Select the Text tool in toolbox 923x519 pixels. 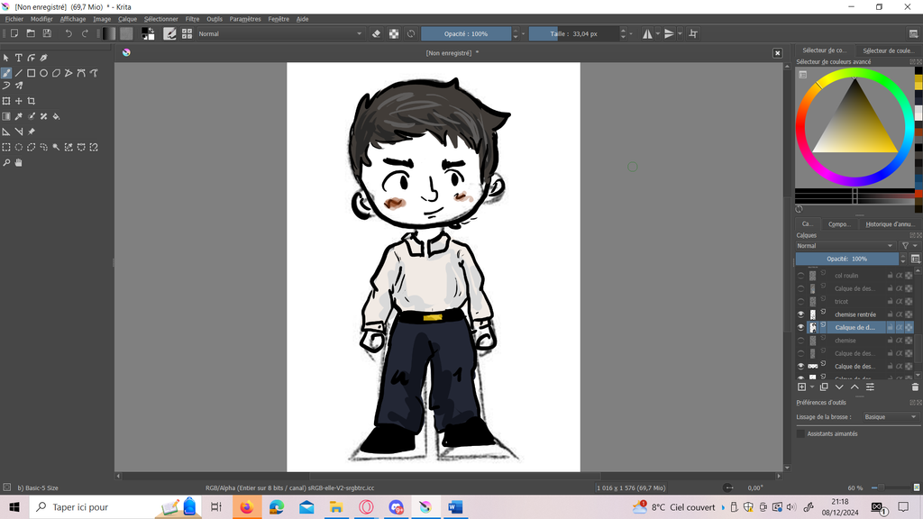click(x=18, y=58)
